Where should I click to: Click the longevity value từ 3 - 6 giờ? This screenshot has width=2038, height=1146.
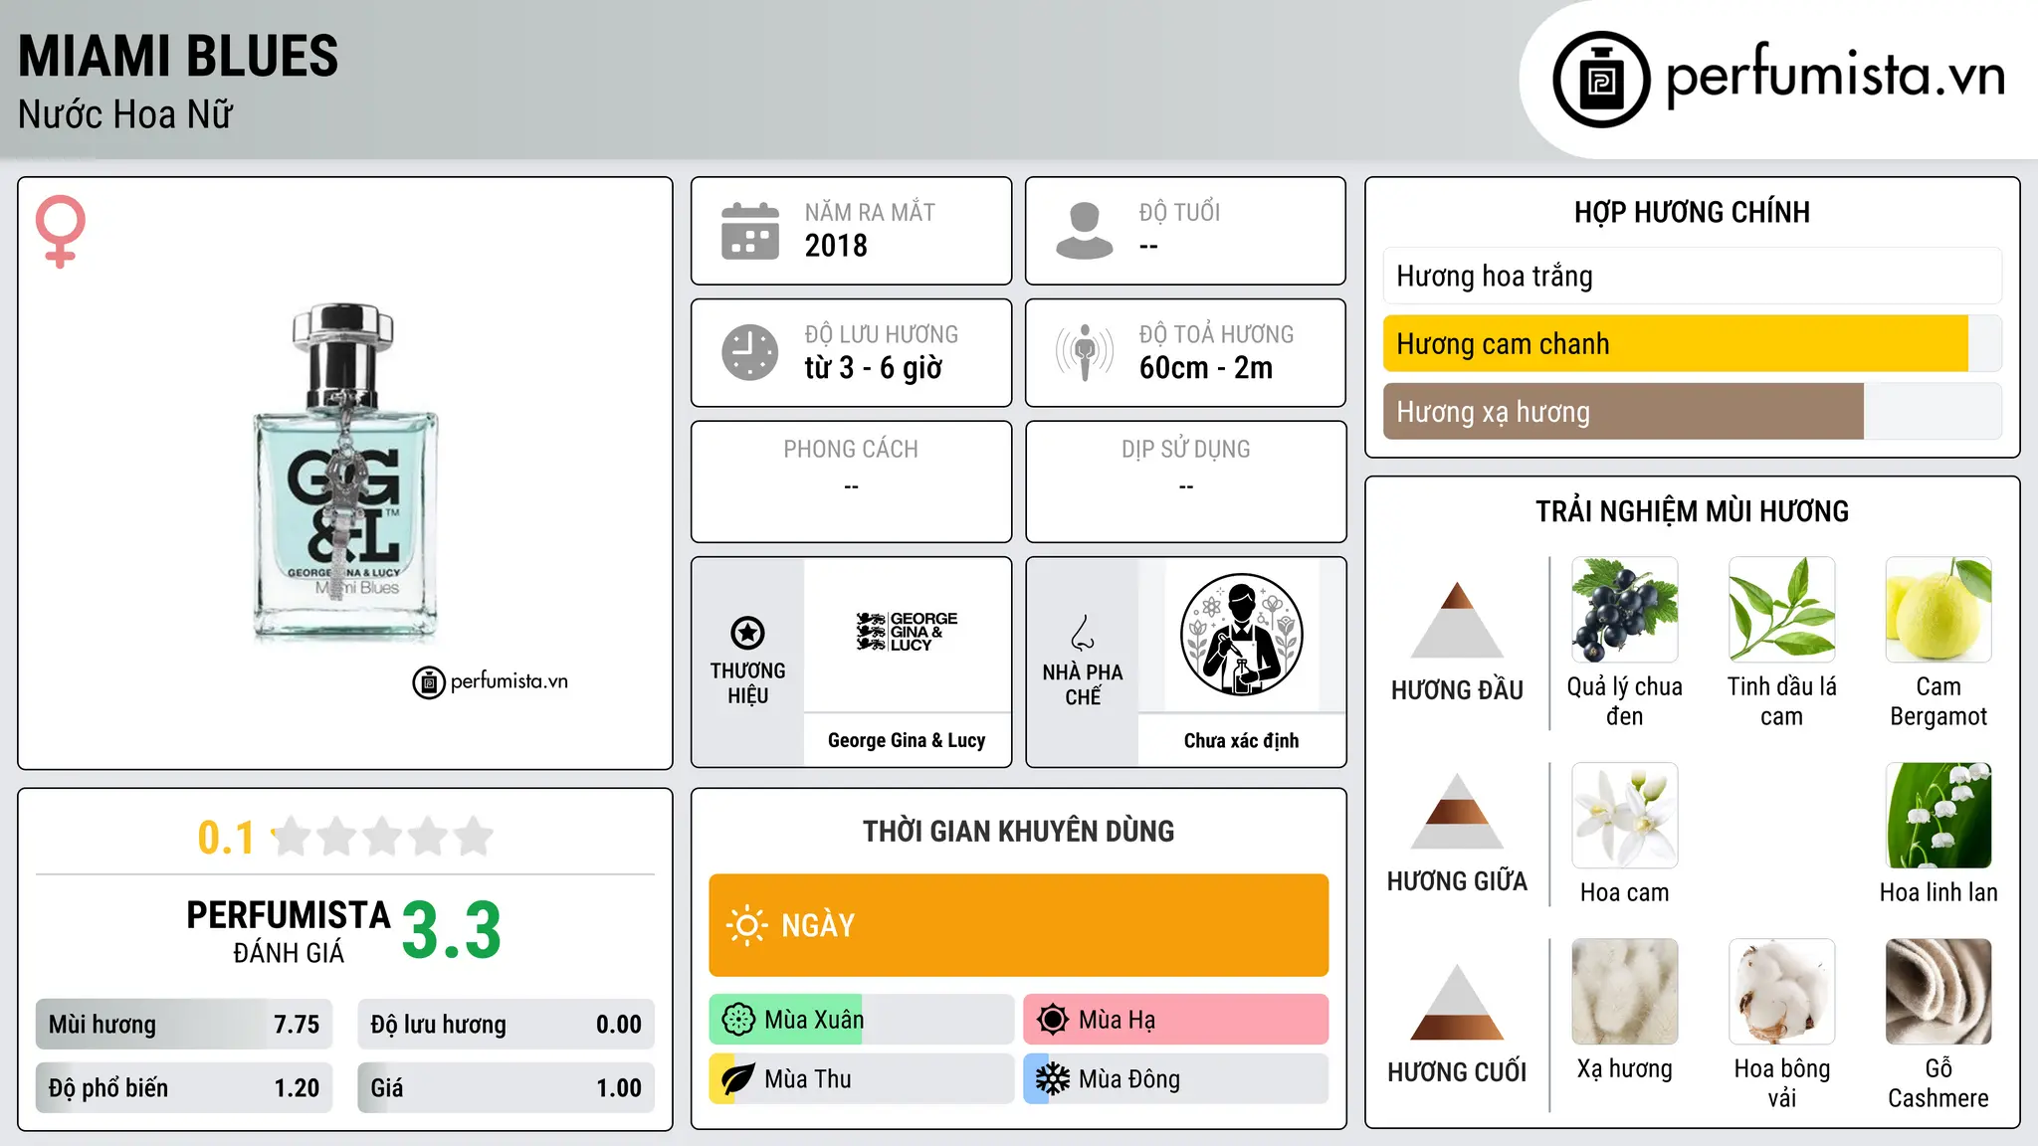(x=874, y=368)
